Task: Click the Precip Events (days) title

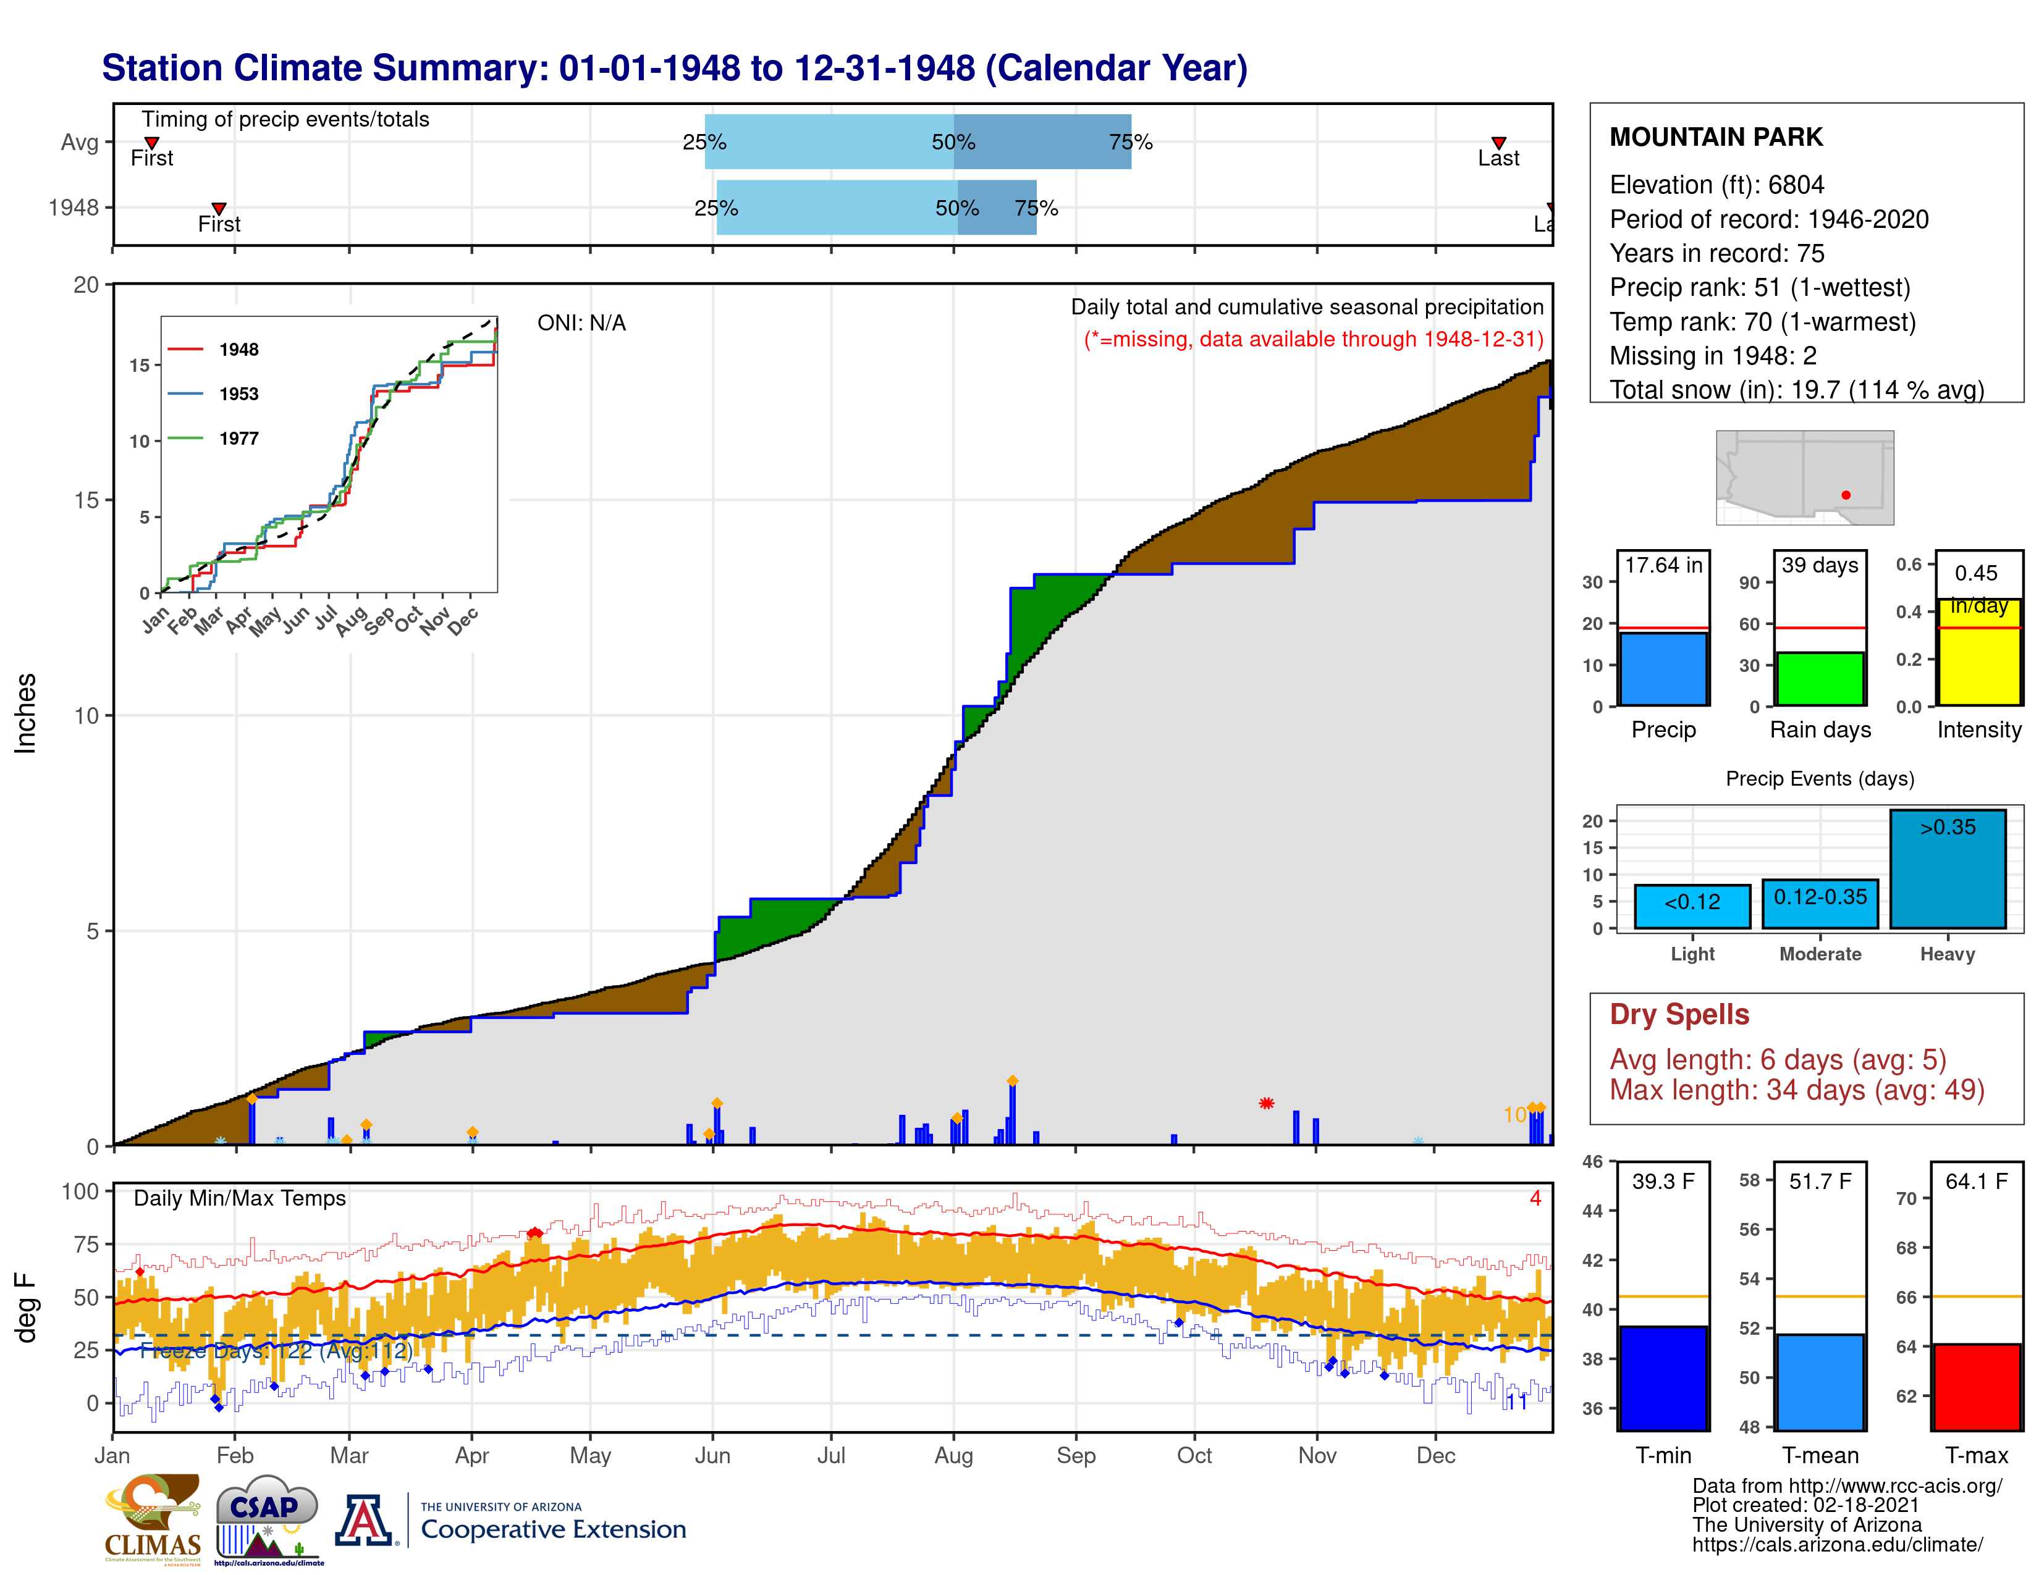Action: pos(1820,778)
